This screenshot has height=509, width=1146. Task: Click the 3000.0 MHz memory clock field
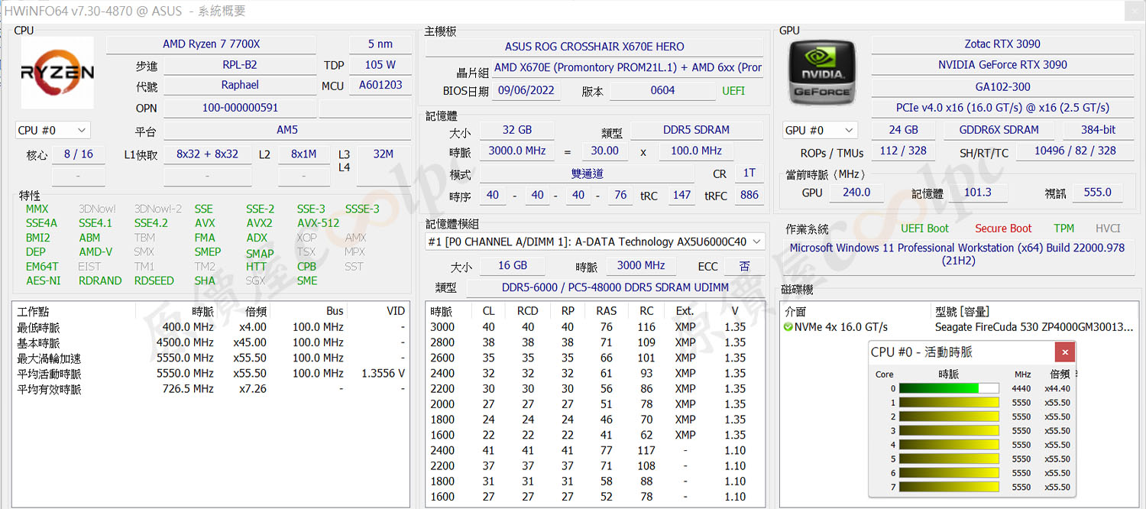(517, 151)
